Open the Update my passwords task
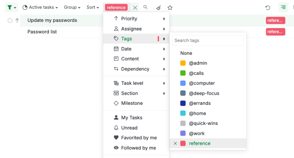The height and width of the screenshot is (158, 294). (x=52, y=20)
